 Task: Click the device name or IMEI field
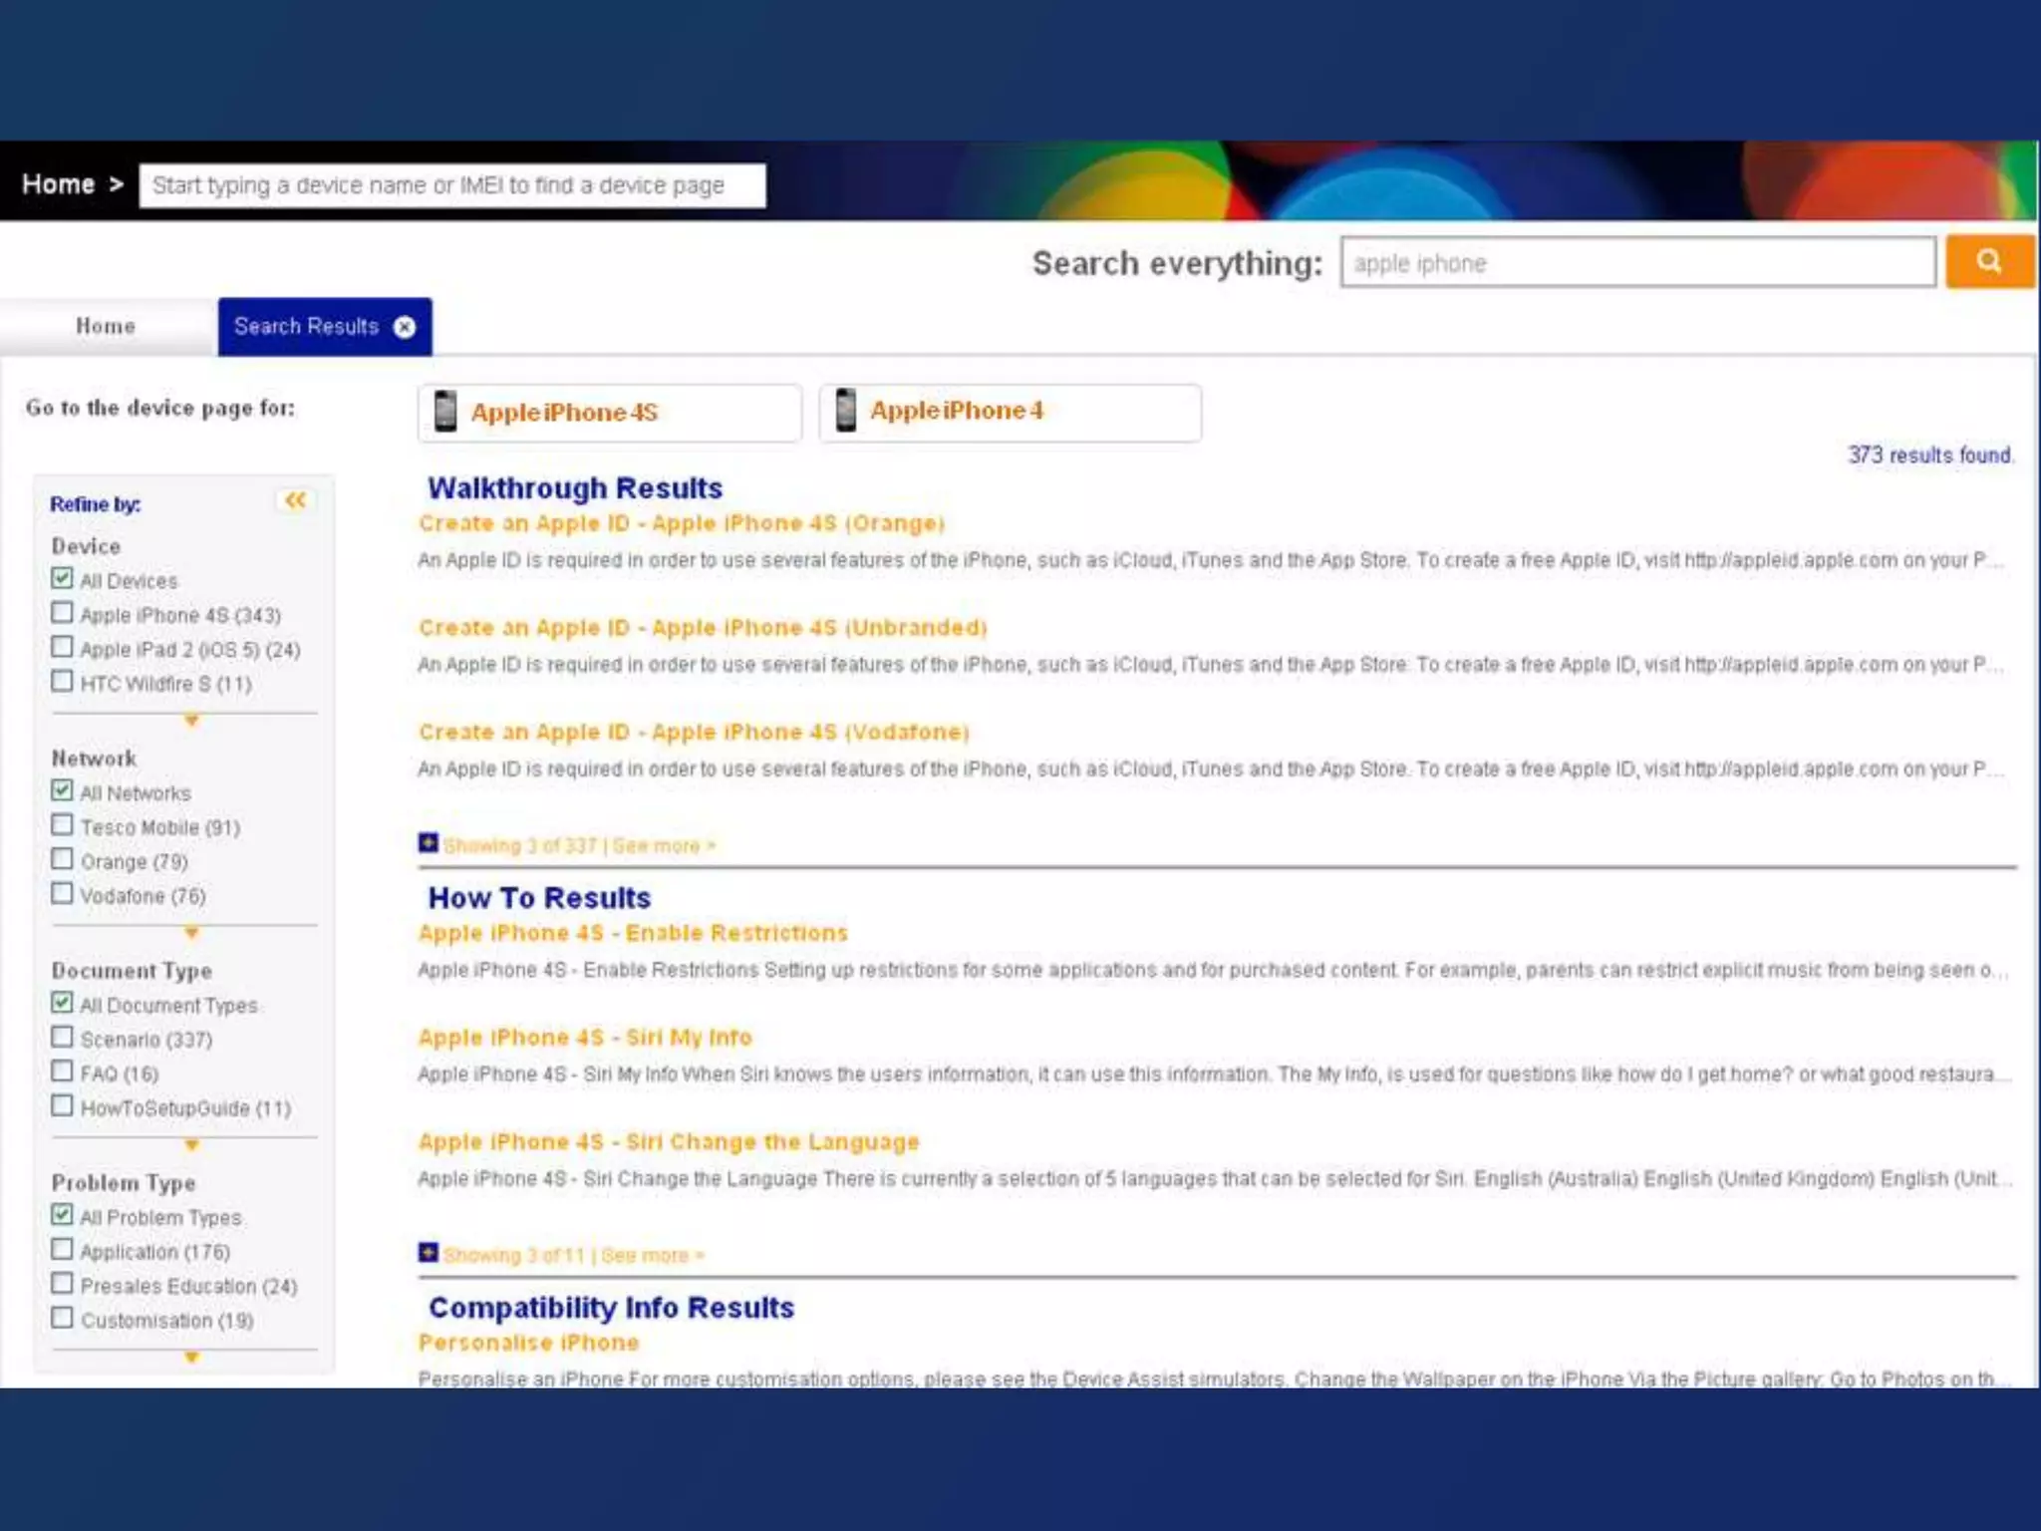pyautogui.click(x=452, y=186)
